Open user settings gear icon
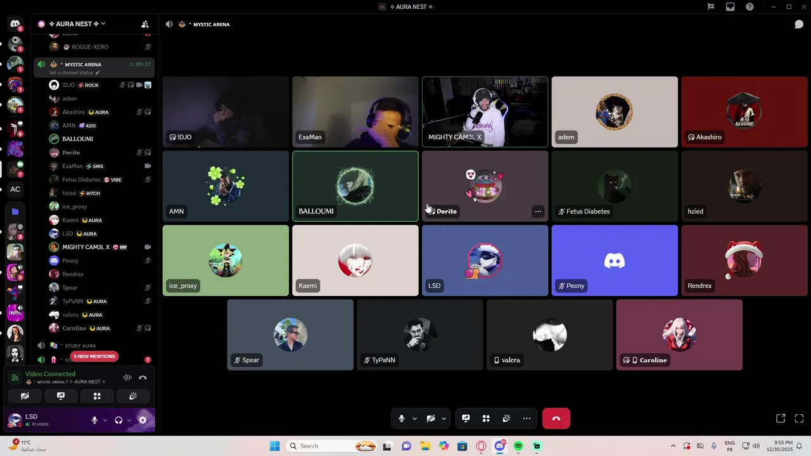The image size is (811, 456). pyautogui.click(x=143, y=420)
